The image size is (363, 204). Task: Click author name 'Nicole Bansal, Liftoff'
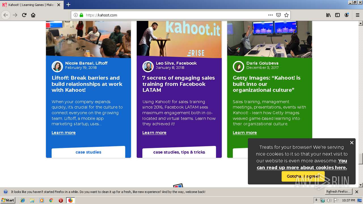[86, 63]
